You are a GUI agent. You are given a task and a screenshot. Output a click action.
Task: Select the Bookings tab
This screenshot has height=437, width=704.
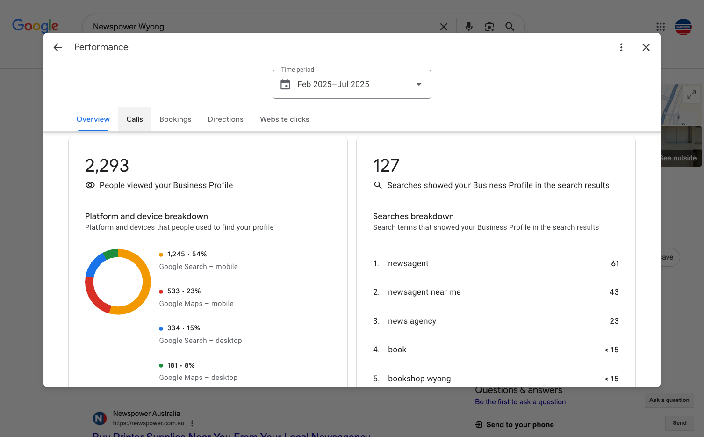175,119
